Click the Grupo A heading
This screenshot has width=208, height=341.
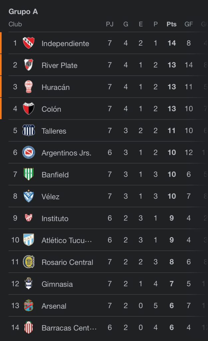23,12
